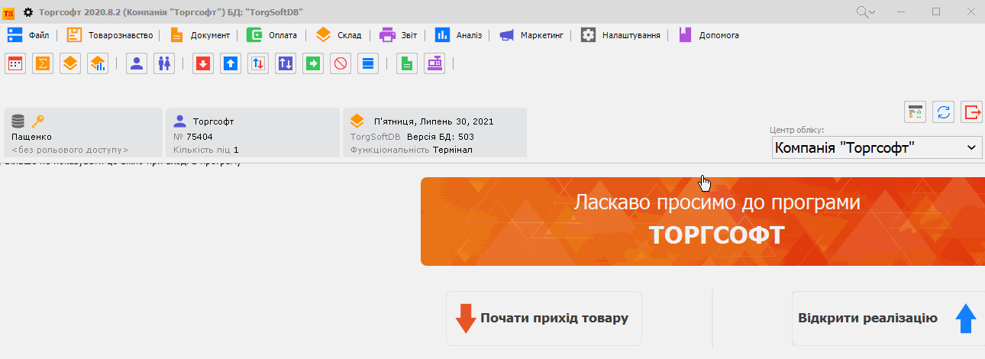Click the Ласкаво просимо orange banner
The height and width of the screenshot is (359, 985).
tap(702, 222)
